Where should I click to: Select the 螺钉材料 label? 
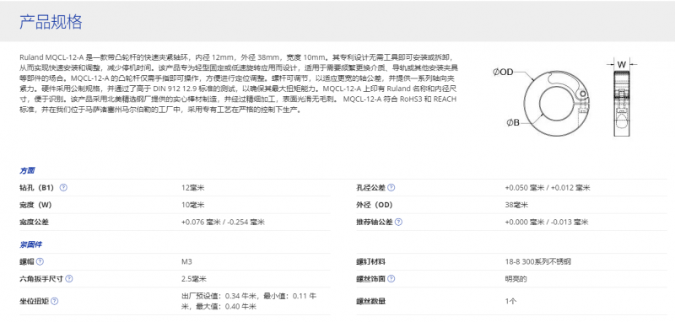pyautogui.click(x=370, y=261)
